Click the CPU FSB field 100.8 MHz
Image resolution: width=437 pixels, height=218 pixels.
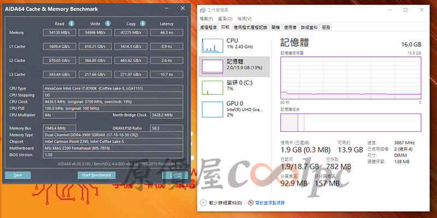pyautogui.click(x=113, y=108)
